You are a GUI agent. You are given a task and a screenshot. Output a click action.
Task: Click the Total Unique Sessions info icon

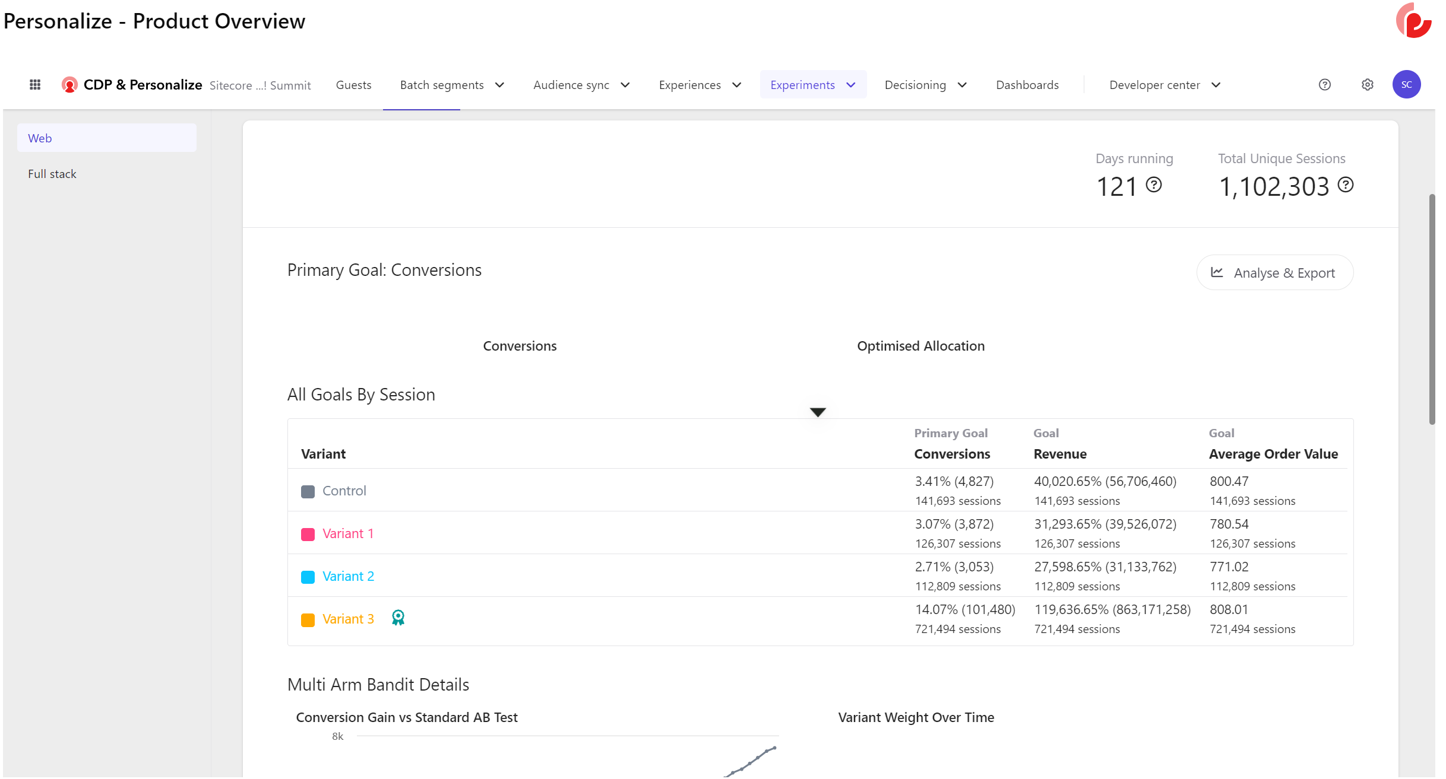(x=1345, y=185)
